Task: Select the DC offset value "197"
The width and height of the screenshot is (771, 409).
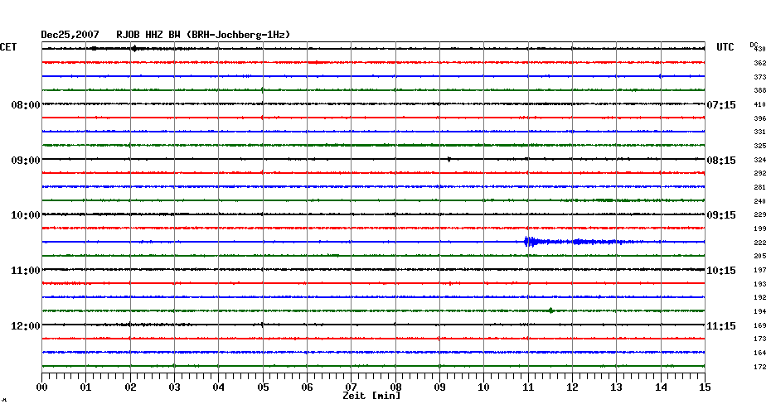Action: click(x=760, y=270)
